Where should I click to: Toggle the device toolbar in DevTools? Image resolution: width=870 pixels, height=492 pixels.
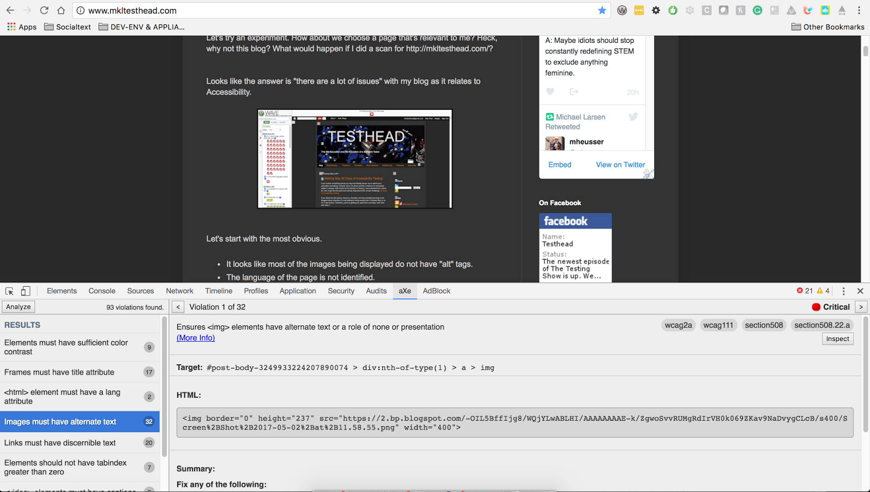pyautogui.click(x=26, y=291)
